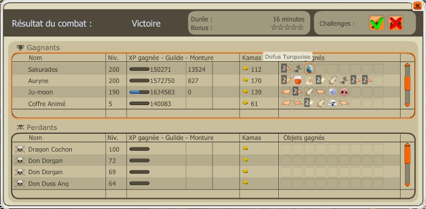Screen dimensions: 426x209
Task: Click the kamas coin icon in Ju-moon's row
Action: pos(245,91)
